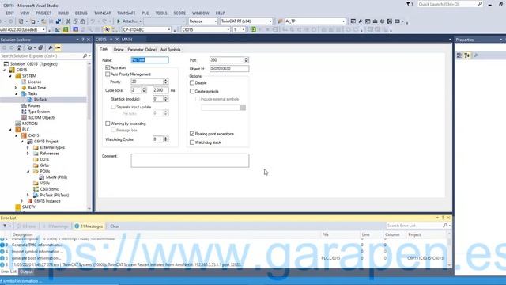Click the Properties wrench icon in Solution Explorer
Screen dimensions: 506x285
coord(51,47)
